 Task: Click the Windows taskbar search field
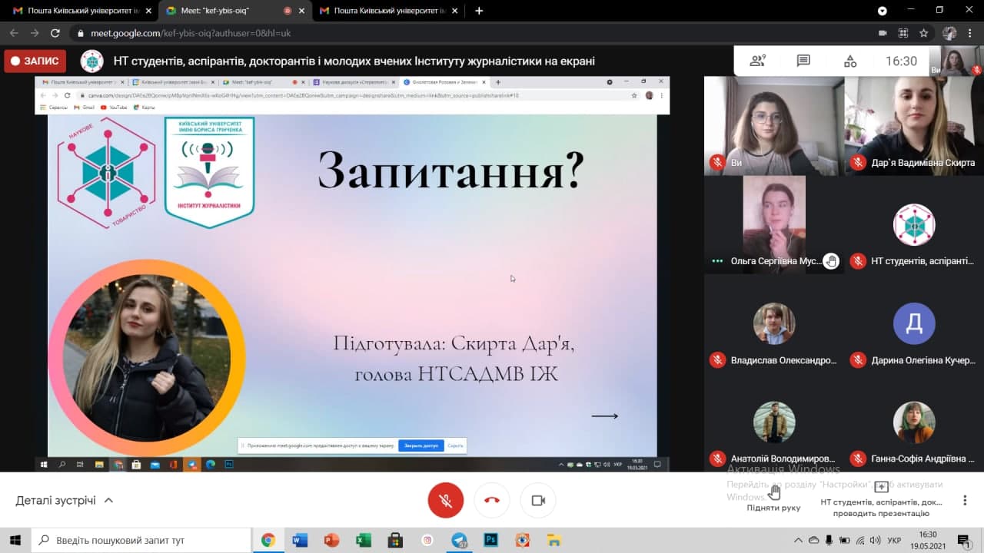142,541
